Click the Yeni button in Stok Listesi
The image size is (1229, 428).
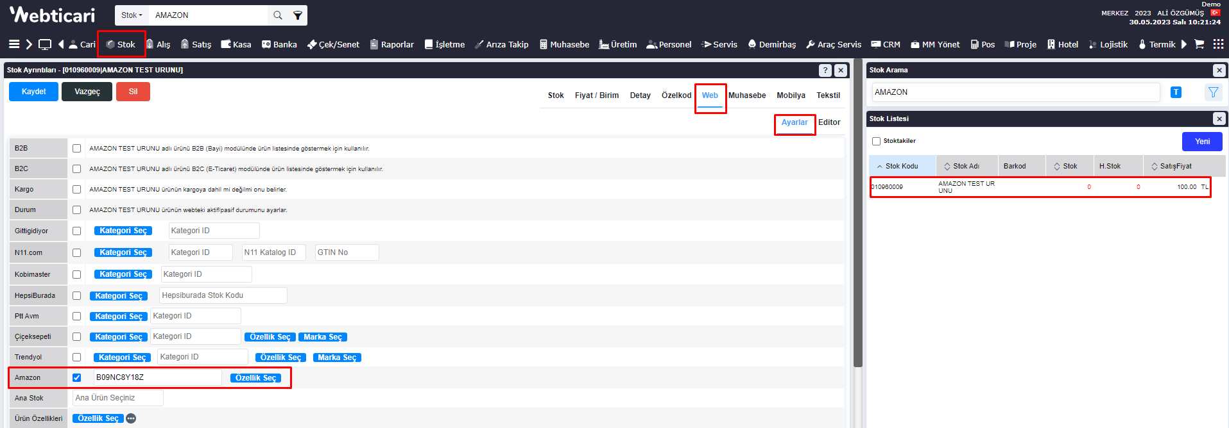[1202, 142]
